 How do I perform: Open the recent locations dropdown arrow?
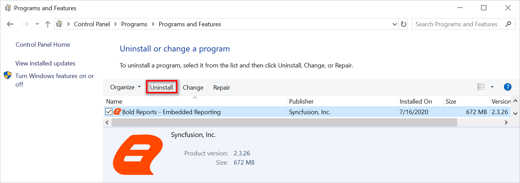[x=37, y=24]
